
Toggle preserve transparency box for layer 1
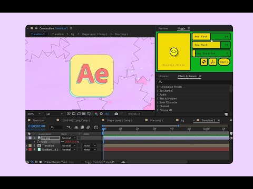point(79,138)
